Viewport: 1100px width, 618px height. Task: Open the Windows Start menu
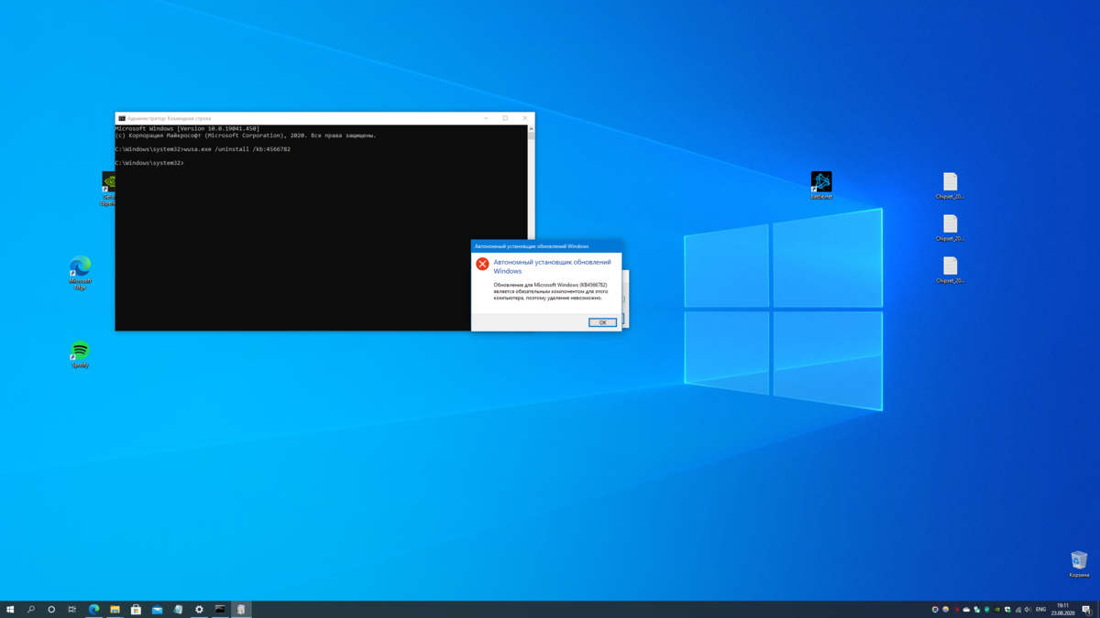pyautogui.click(x=10, y=609)
